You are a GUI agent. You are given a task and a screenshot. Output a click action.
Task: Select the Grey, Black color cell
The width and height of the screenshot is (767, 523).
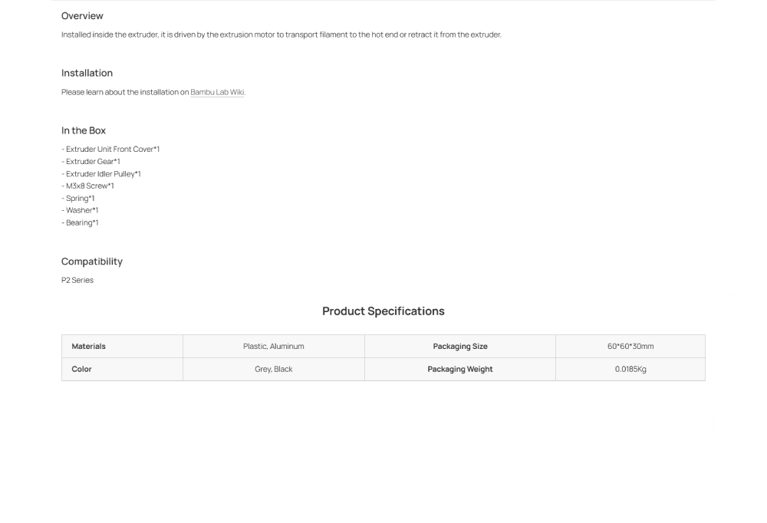tap(274, 370)
